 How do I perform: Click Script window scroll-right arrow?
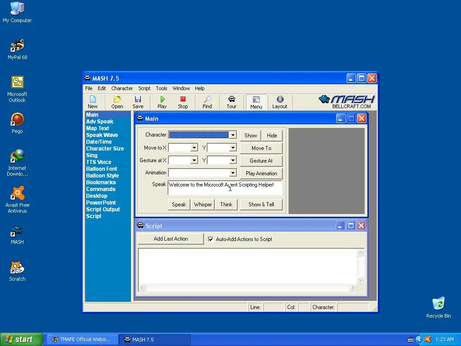pyautogui.click(x=353, y=288)
